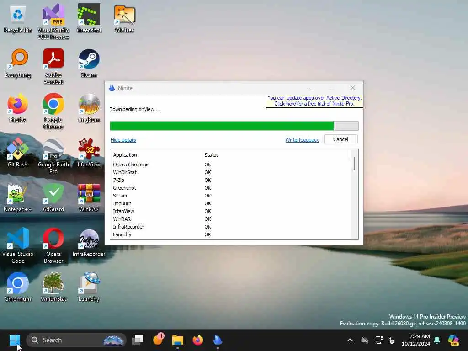
Task: Open Task View from the taskbar
Action: tap(138, 340)
